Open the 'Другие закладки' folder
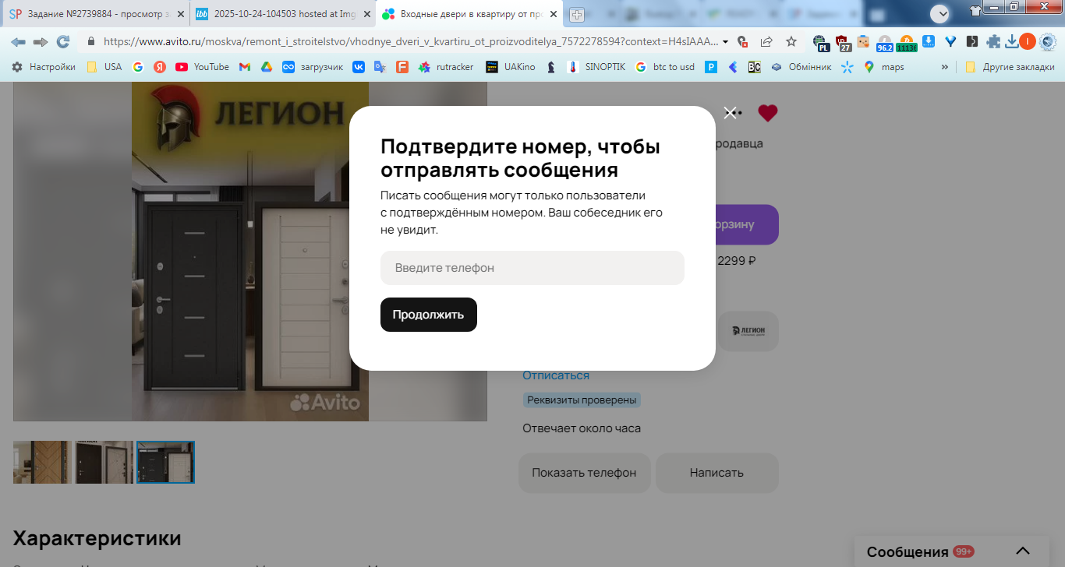 click(x=1010, y=67)
